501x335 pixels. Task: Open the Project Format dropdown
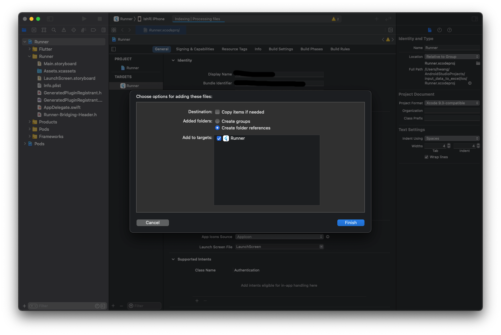pyautogui.click(x=452, y=103)
